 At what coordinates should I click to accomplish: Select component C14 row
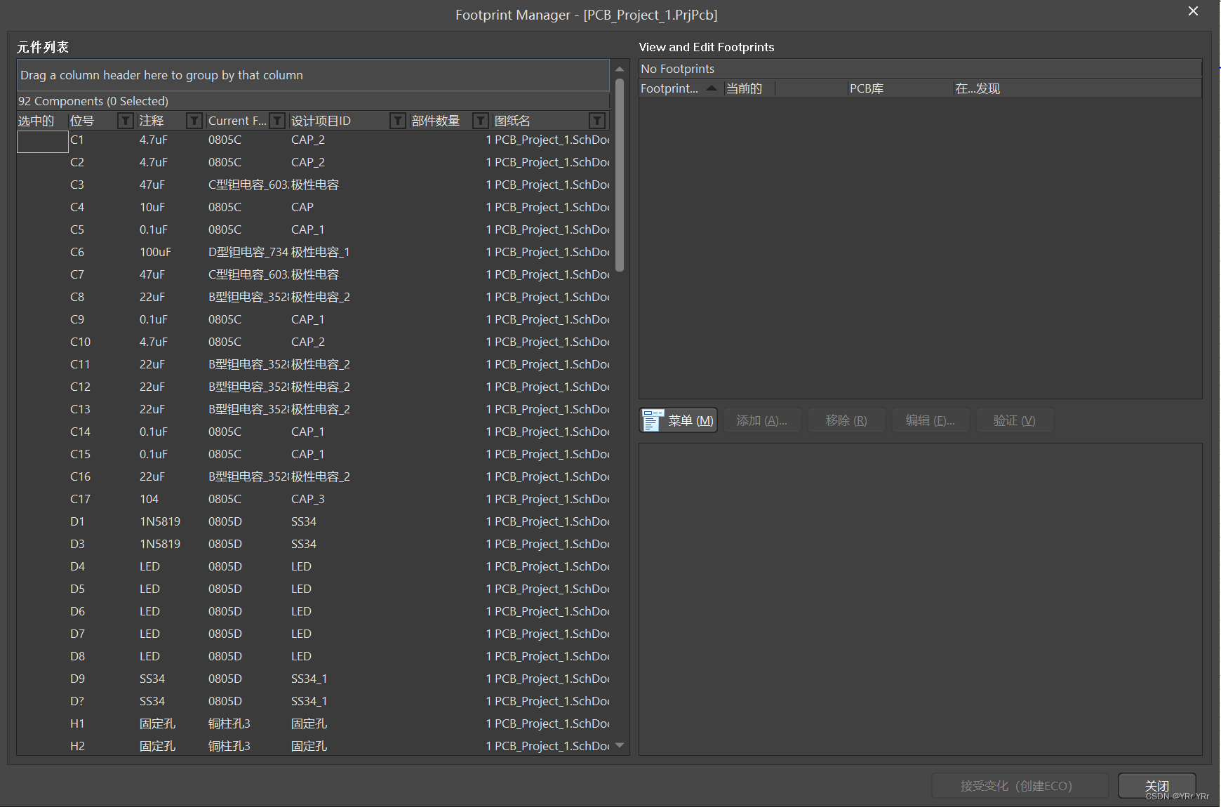(313, 432)
